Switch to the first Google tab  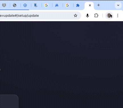[46, 5]
